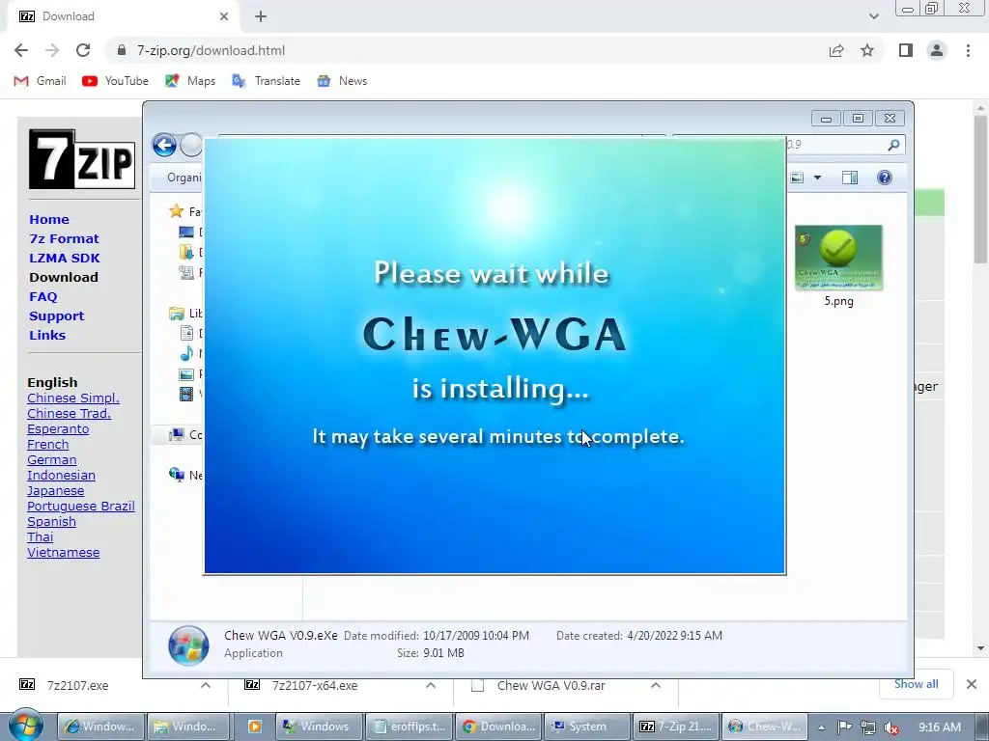Reload the 7-zip download page
The height and width of the screenshot is (741, 989).
[x=83, y=50]
